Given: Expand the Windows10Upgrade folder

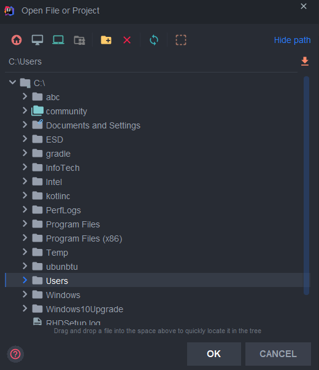Looking at the screenshot, I should click(25, 309).
